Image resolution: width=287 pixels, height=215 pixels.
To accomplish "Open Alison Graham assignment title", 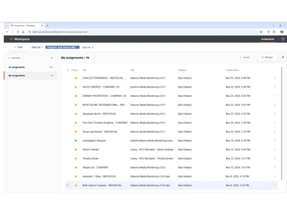I will click(x=91, y=150).
